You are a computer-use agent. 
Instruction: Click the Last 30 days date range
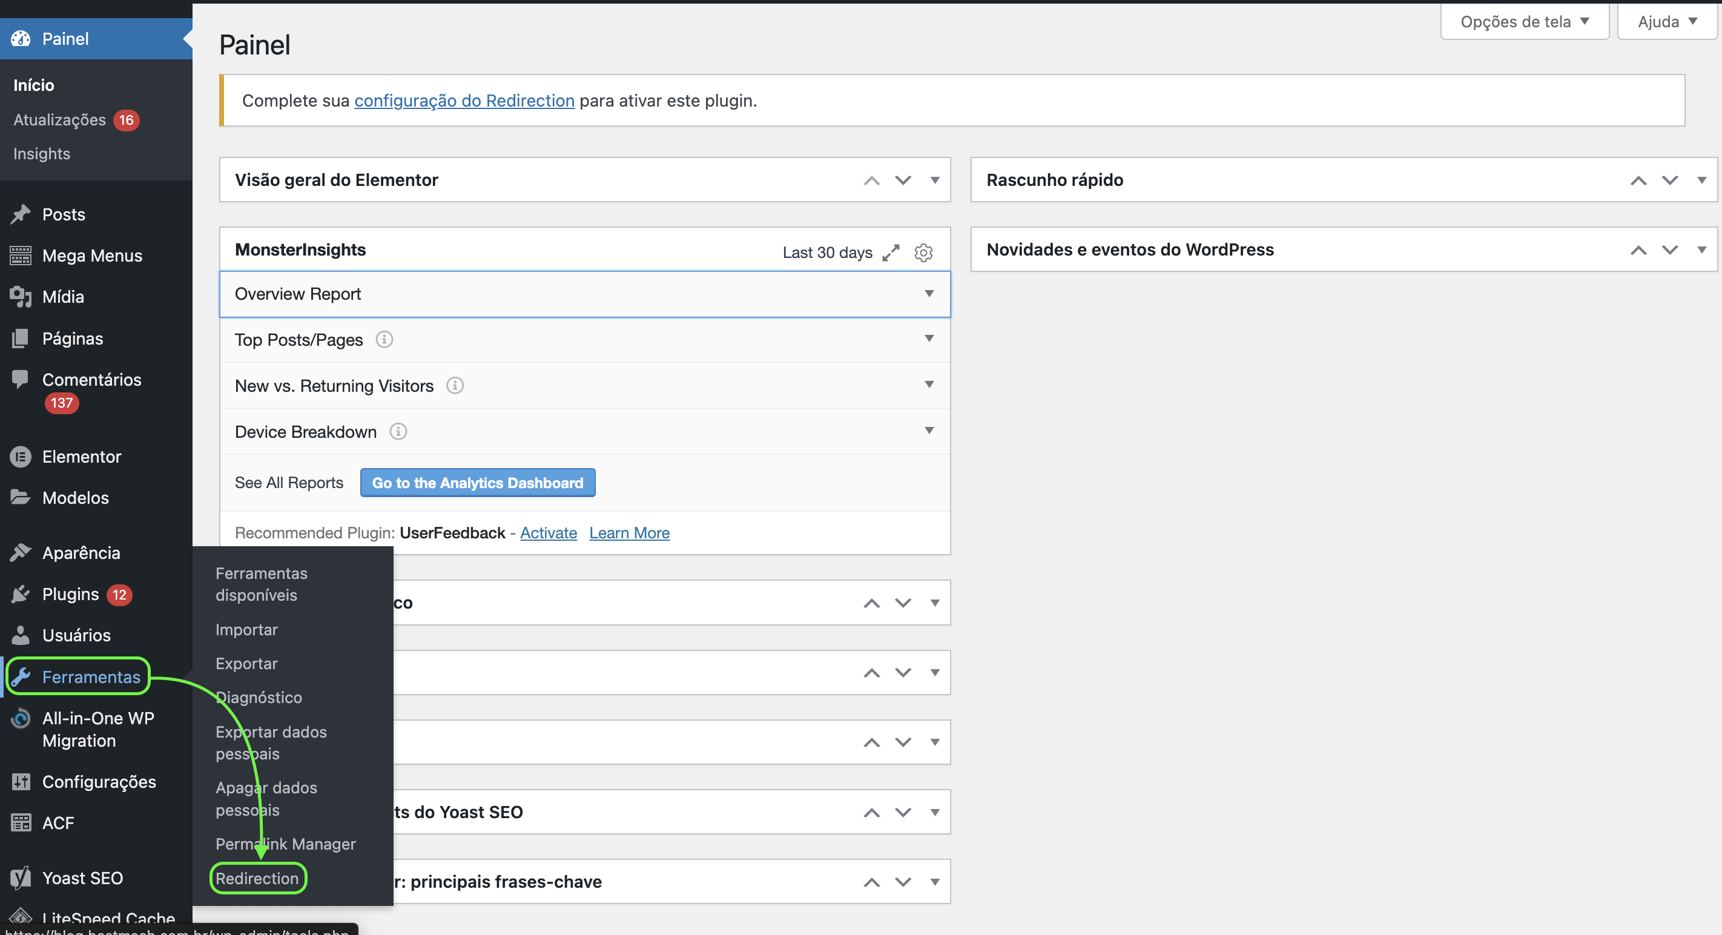point(828,253)
